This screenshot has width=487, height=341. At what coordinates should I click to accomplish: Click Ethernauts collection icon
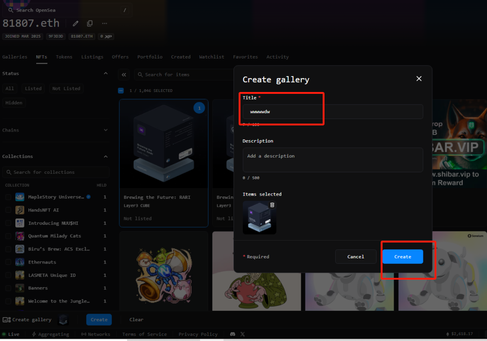[x=20, y=262]
